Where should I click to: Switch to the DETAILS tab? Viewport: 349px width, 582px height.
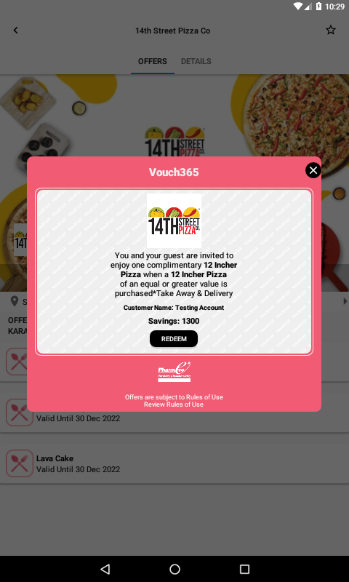pyautogui.click(x=196, y=61)
